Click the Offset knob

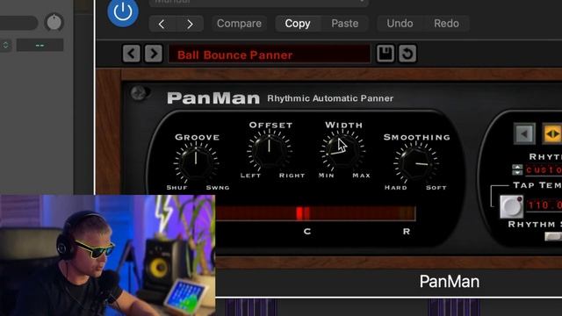tap(270, 150)
